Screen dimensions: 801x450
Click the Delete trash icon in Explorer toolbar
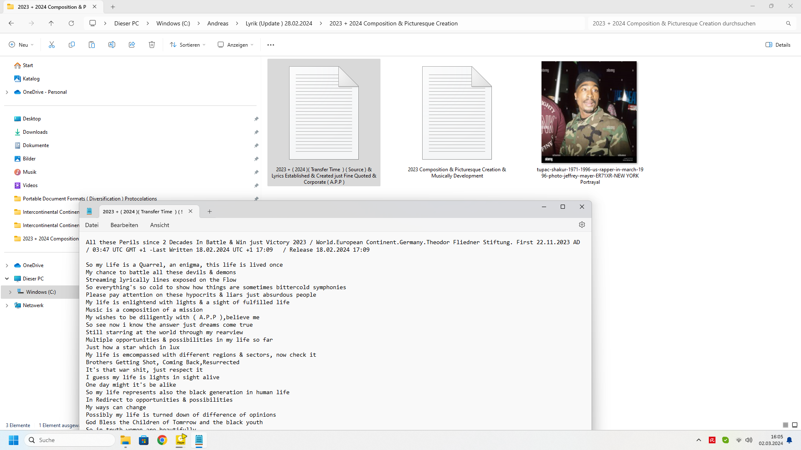(152, 45)
